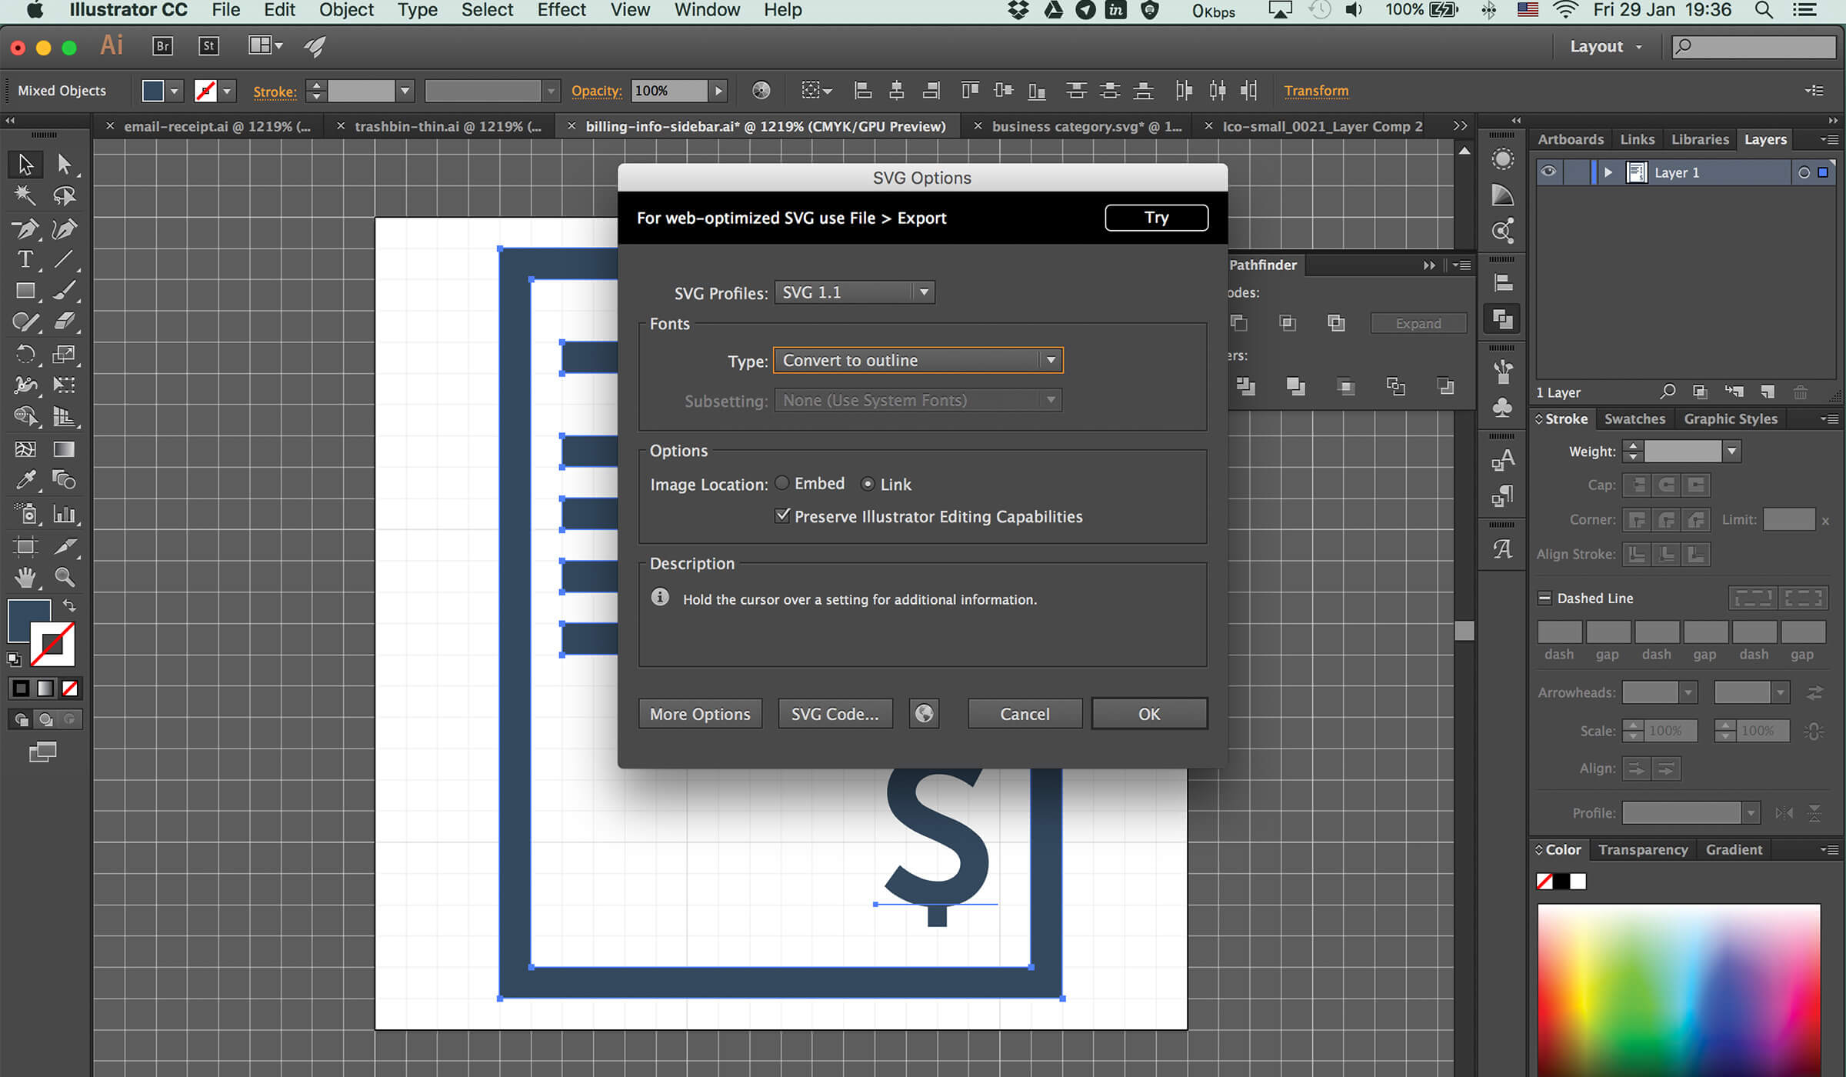Select the Artboard tool

point(25,546)
